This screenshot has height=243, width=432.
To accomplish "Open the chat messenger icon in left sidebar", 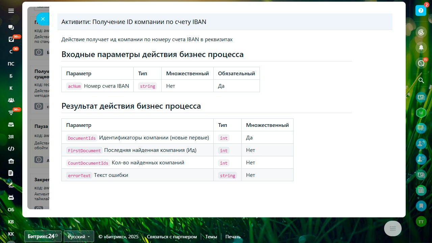I will (x=11, y=27).
